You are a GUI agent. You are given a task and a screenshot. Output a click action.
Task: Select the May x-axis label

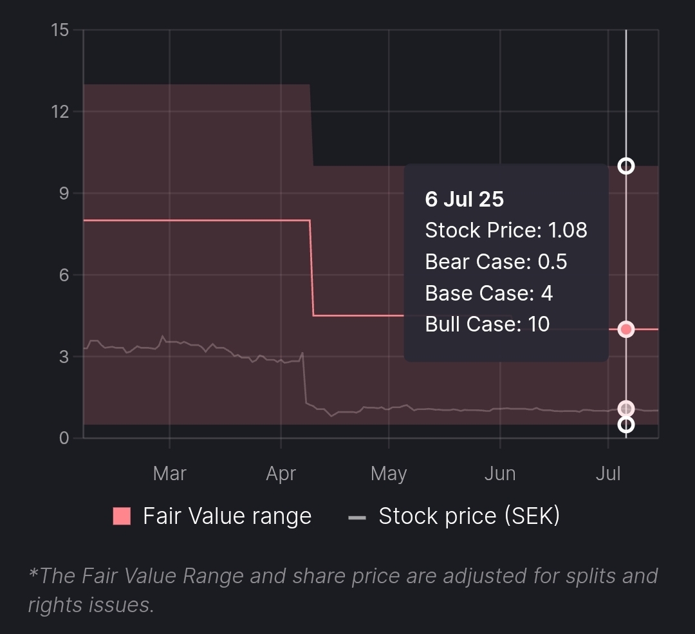(389, 474)
